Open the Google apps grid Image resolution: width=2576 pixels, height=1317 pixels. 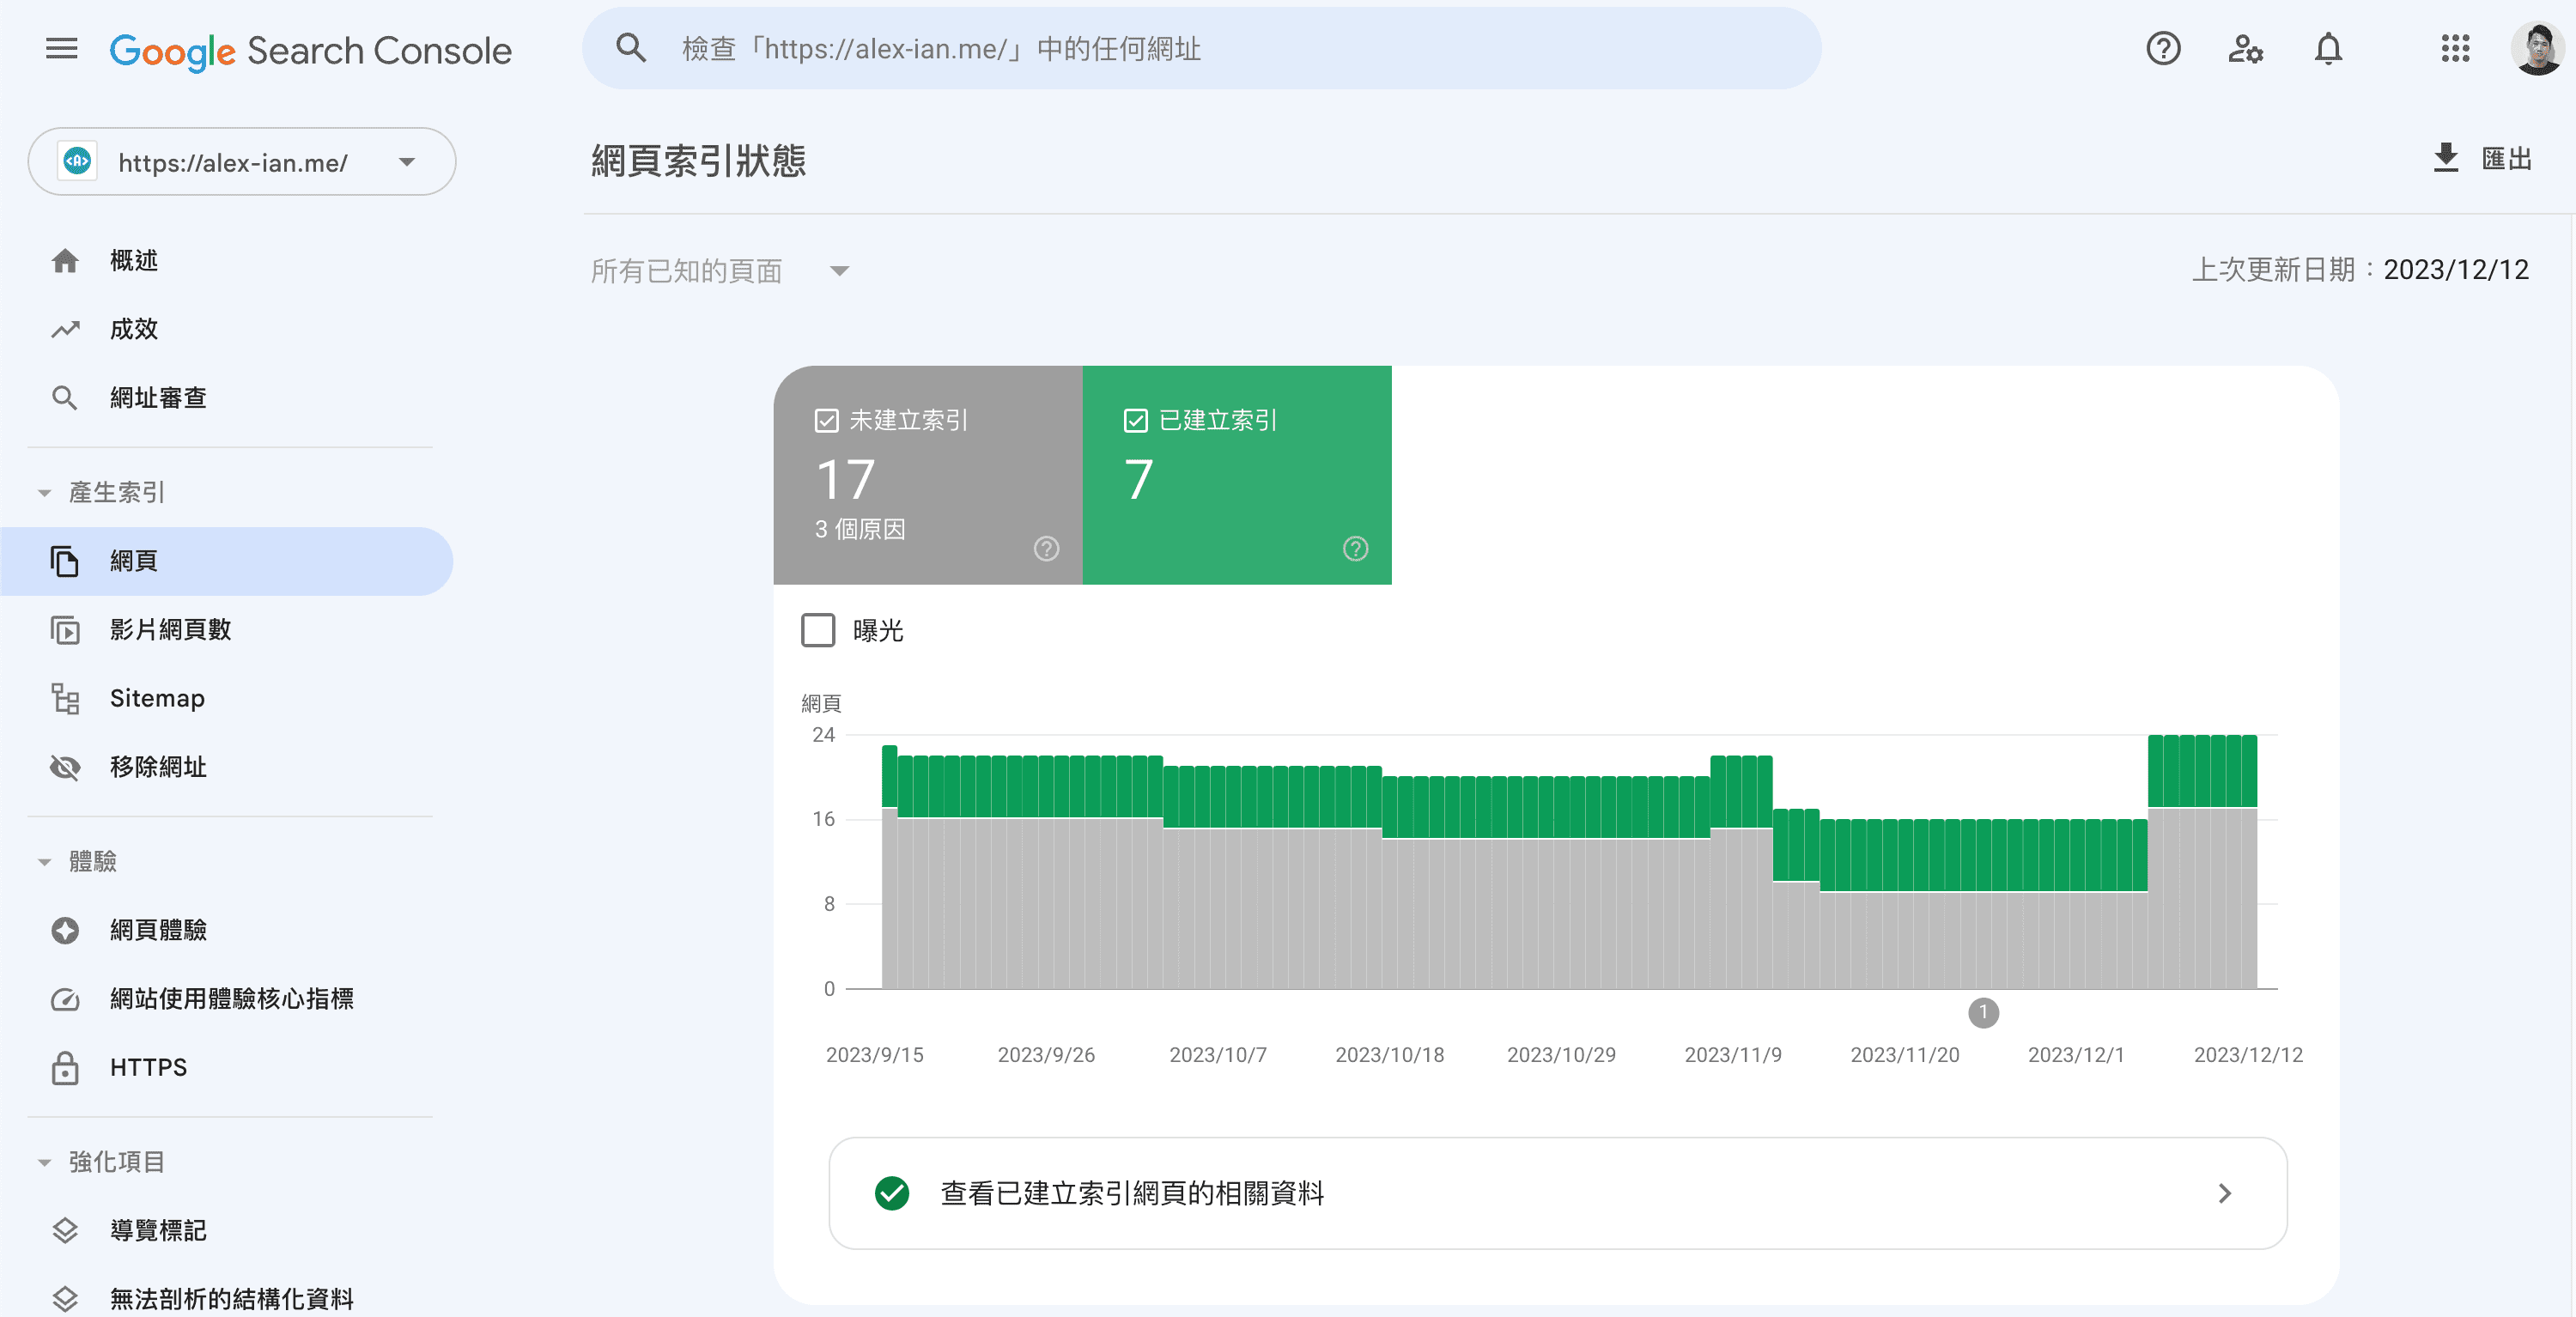coord(2455,48)
